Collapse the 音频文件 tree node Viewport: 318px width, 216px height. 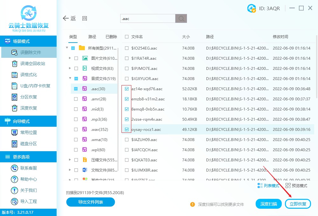tap(70, 78)
